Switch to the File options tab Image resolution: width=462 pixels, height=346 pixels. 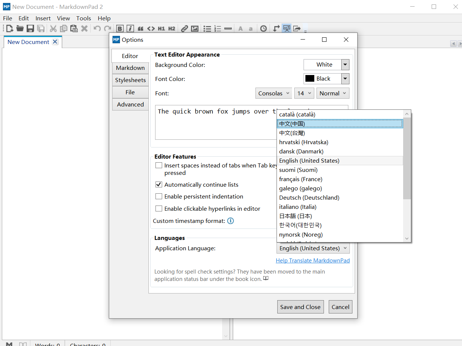click(130, 92)
